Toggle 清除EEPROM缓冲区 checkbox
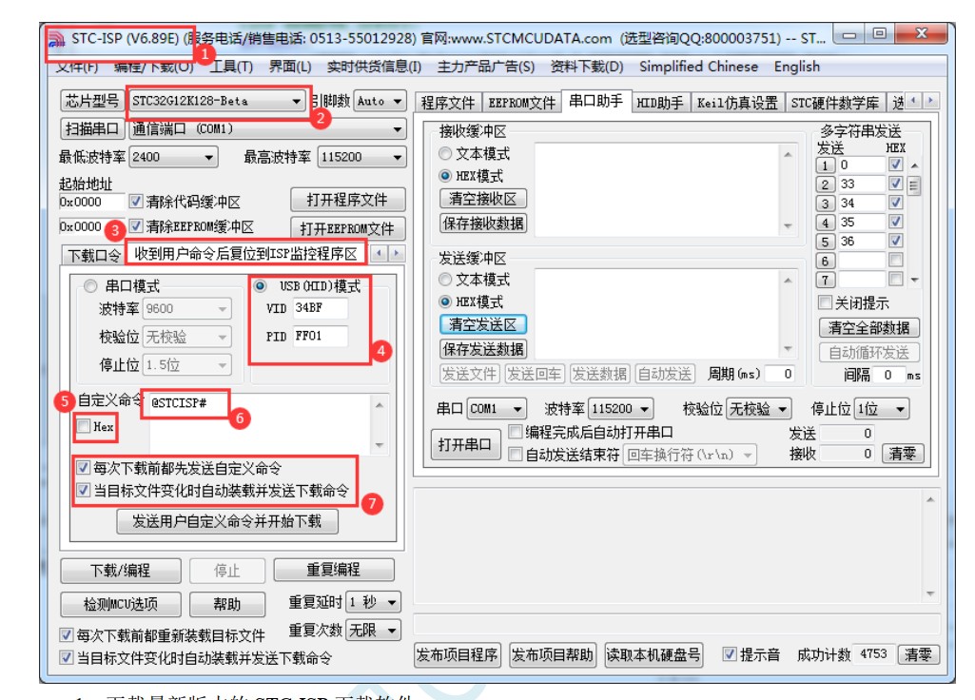Viewport: 975px width, 700px height. click(x=136, y=226)
